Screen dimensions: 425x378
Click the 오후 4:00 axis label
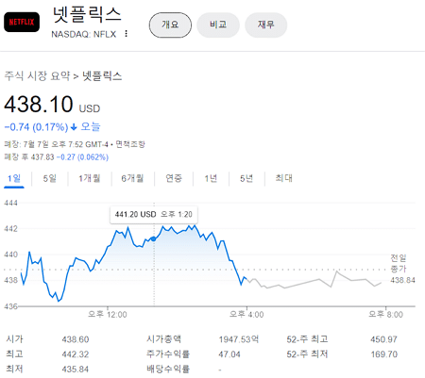tap(246, 315)
